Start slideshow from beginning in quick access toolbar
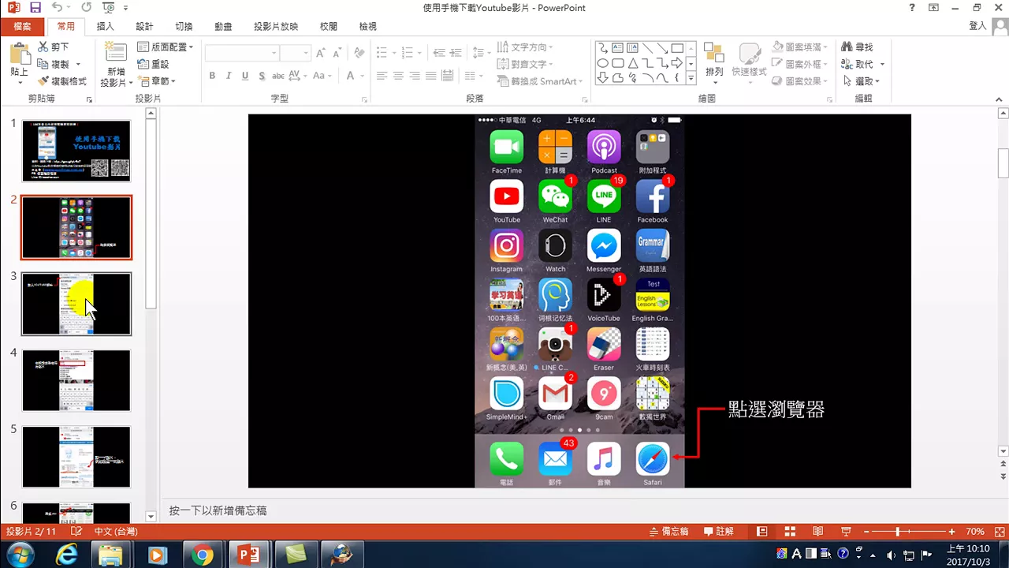 pos(108,8)
